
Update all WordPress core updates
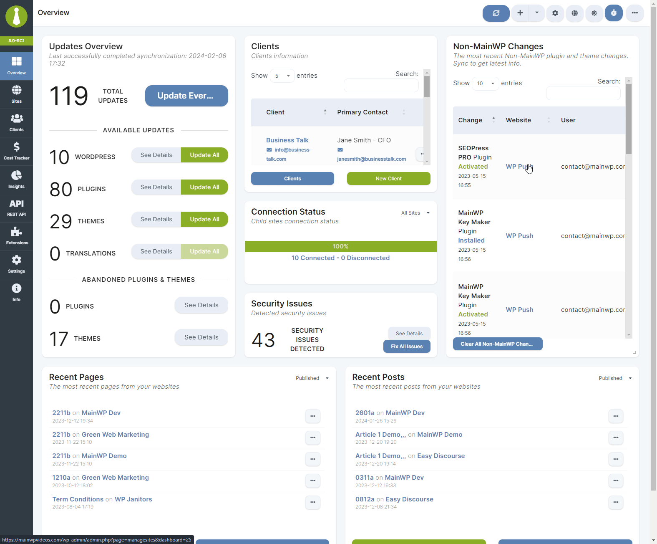(x=204, y=155)
